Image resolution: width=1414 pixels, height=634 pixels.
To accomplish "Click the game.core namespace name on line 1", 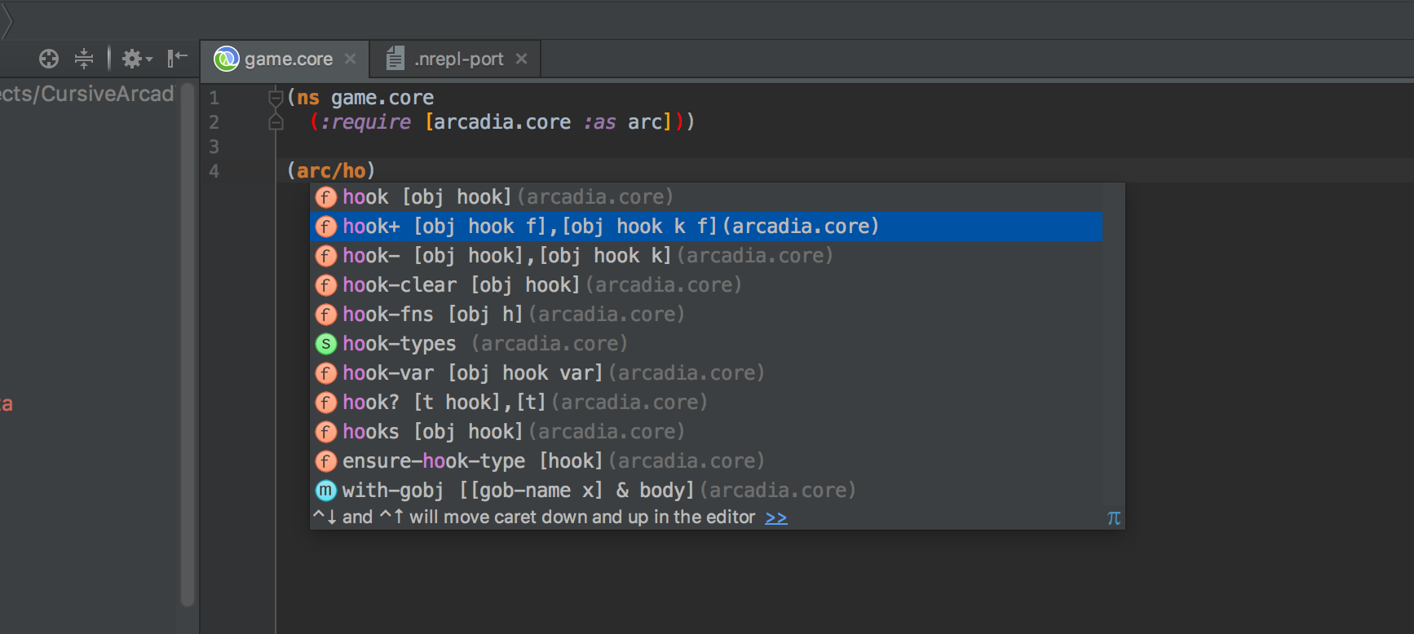I will coord(382,98).
